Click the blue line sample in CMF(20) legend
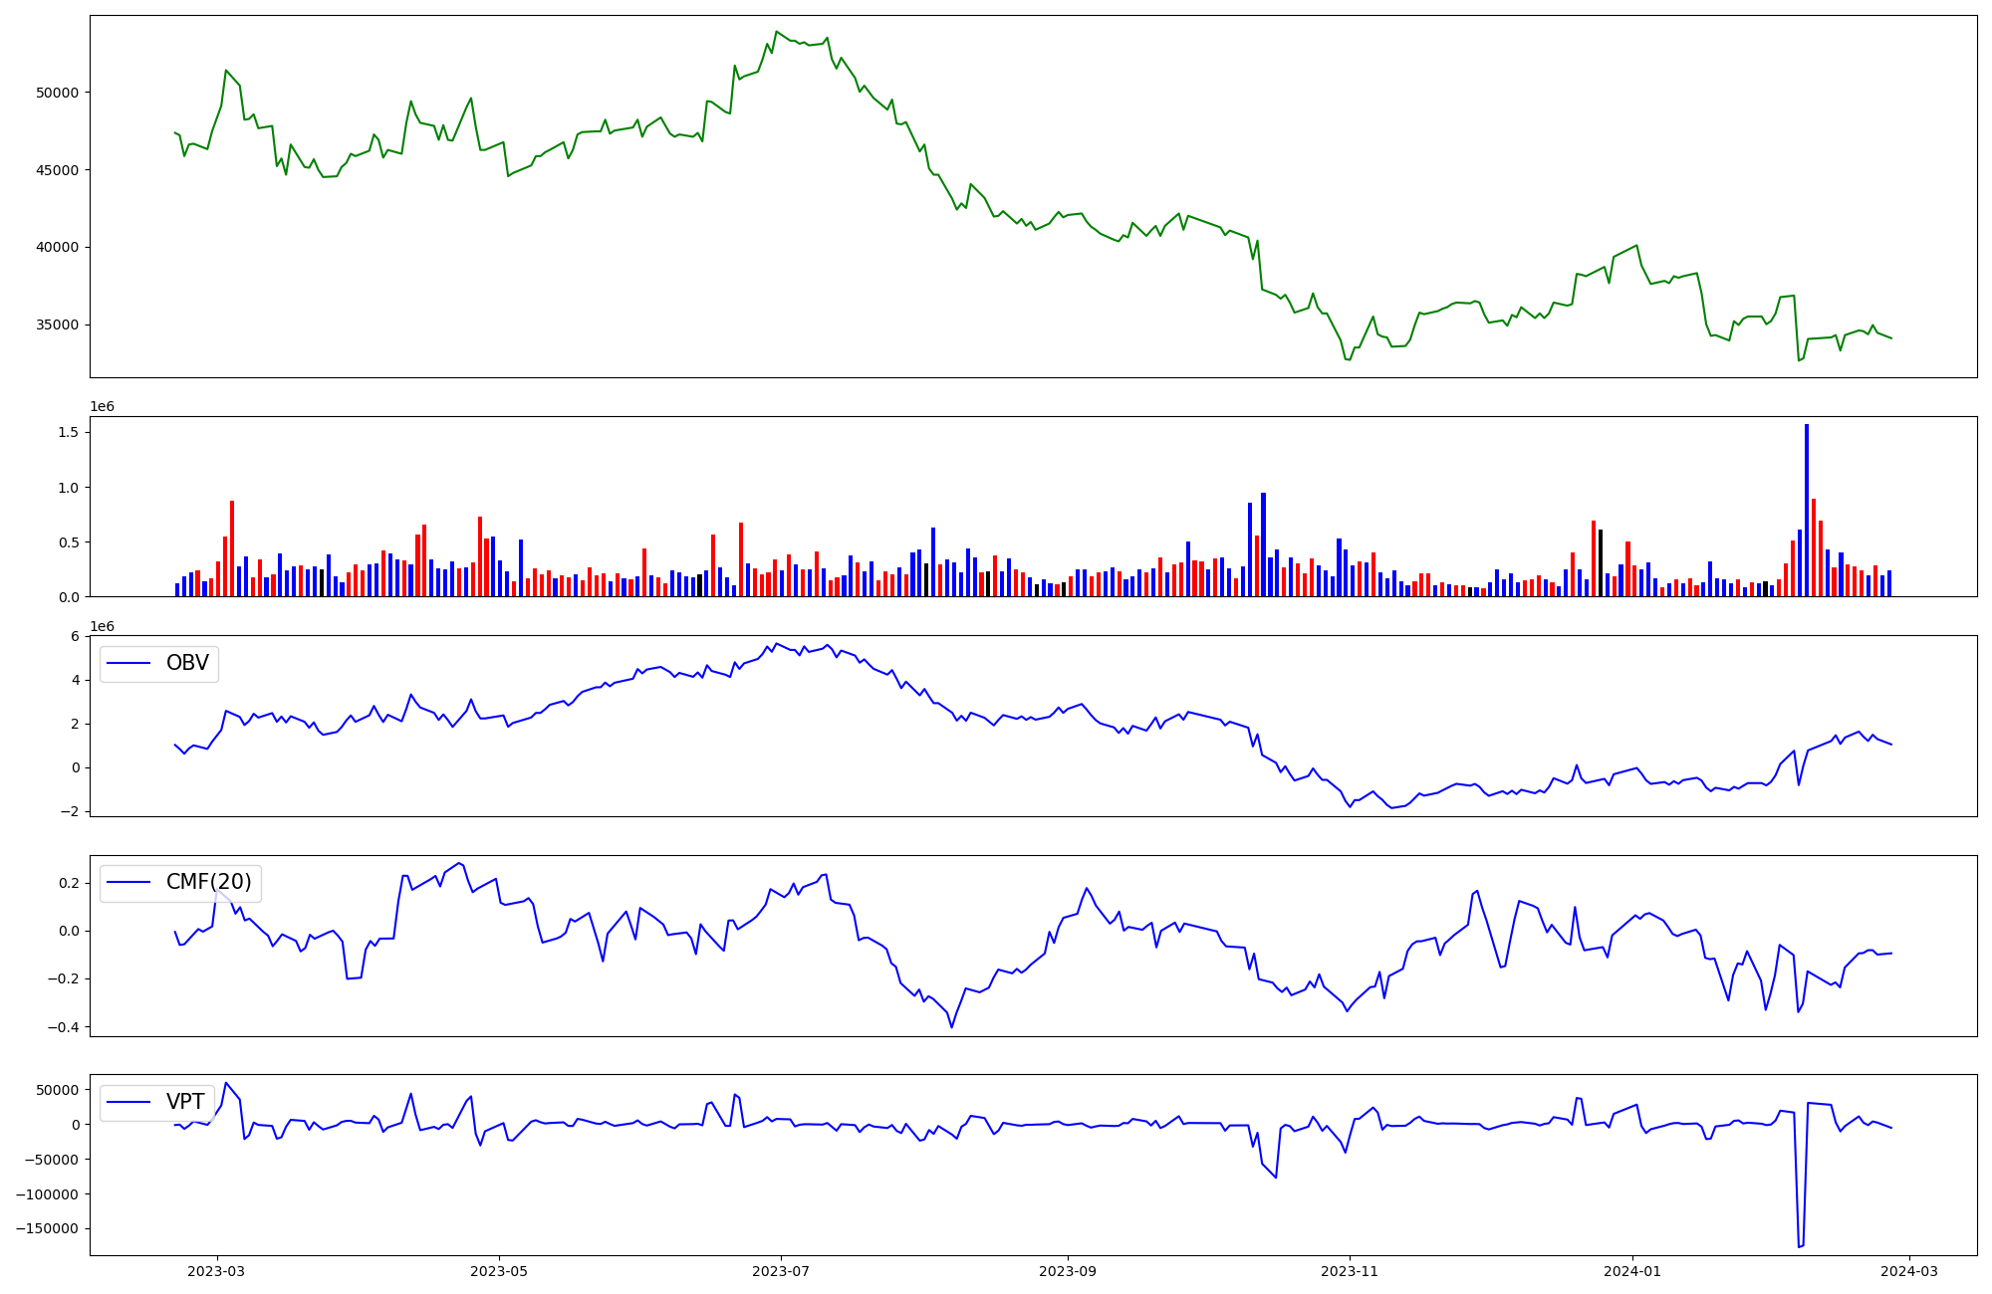 click(128, 882)
